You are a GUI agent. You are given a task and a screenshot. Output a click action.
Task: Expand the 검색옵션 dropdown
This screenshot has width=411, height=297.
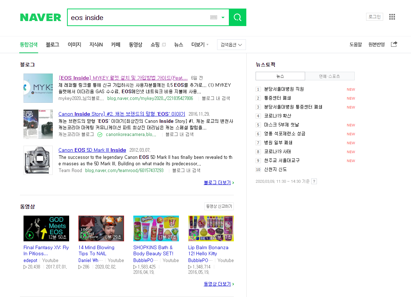tap(231, 45)
